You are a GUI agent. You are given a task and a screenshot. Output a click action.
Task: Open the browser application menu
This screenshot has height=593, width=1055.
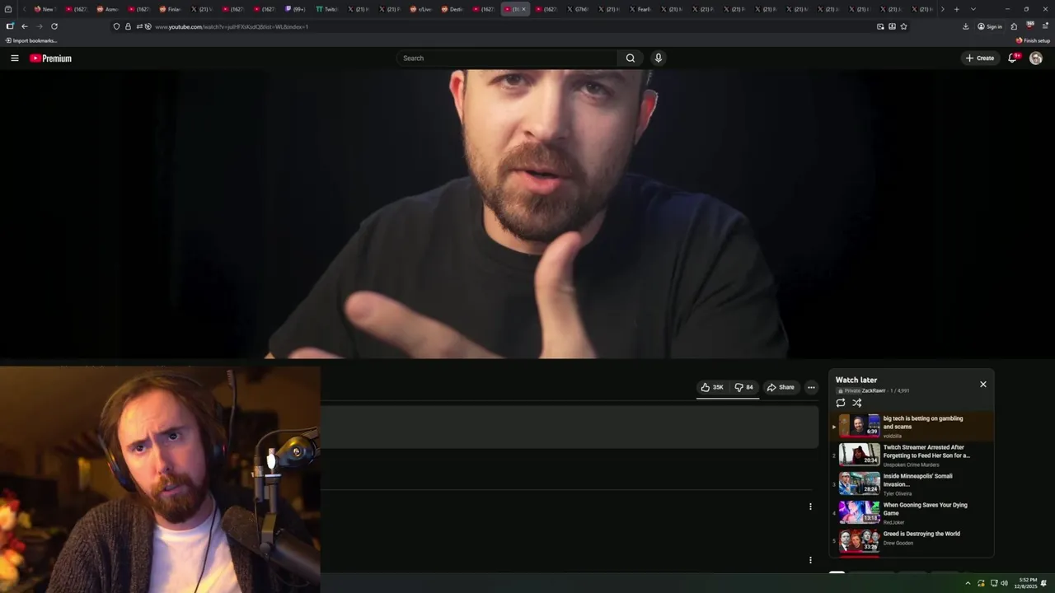(x=1045, y=26)
